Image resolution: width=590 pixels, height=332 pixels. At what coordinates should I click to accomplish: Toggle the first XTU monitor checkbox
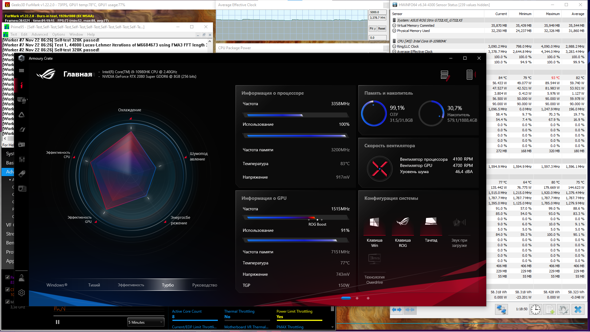tap(7, 277)
